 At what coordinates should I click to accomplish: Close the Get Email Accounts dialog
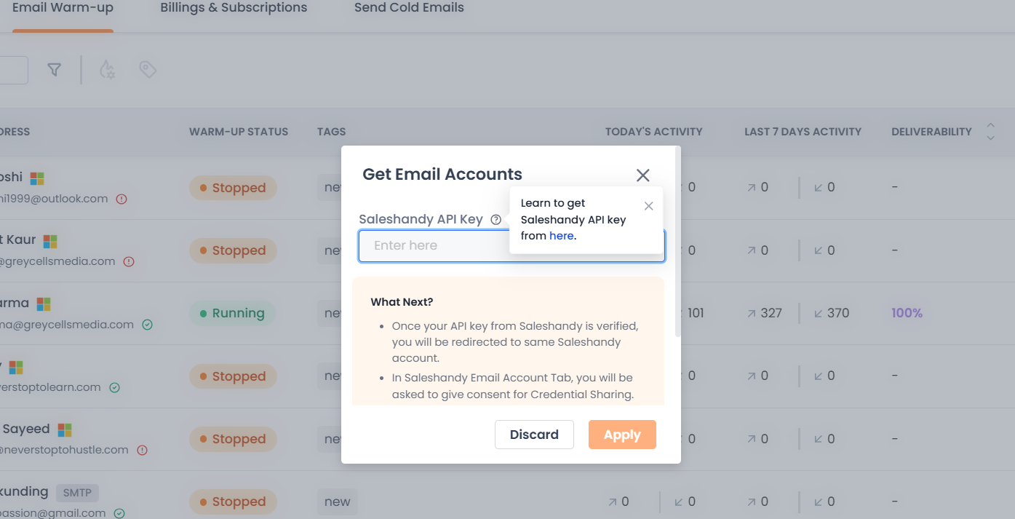(642, 175)
